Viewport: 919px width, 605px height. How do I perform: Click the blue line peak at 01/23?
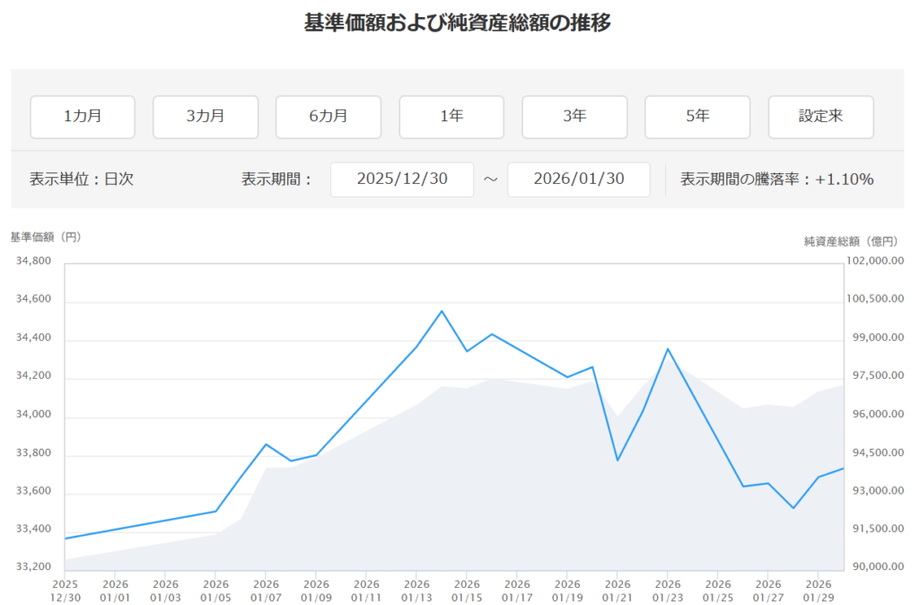pyautogui.click(x=668, y=349)
